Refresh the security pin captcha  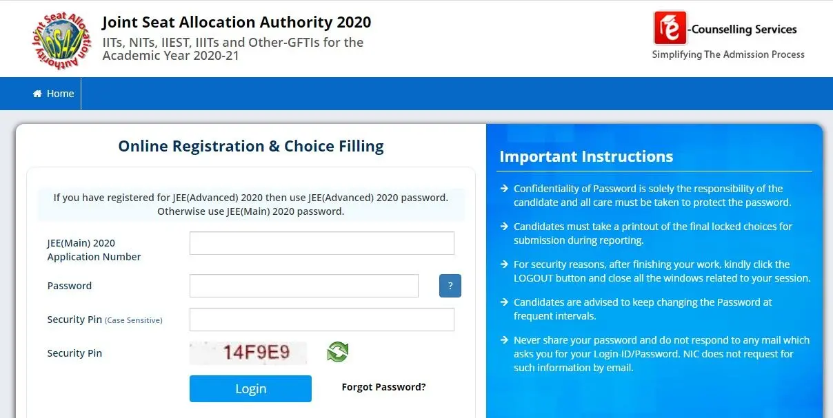338,352
